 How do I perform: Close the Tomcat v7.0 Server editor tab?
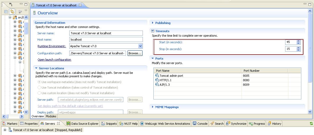point(80,5)
